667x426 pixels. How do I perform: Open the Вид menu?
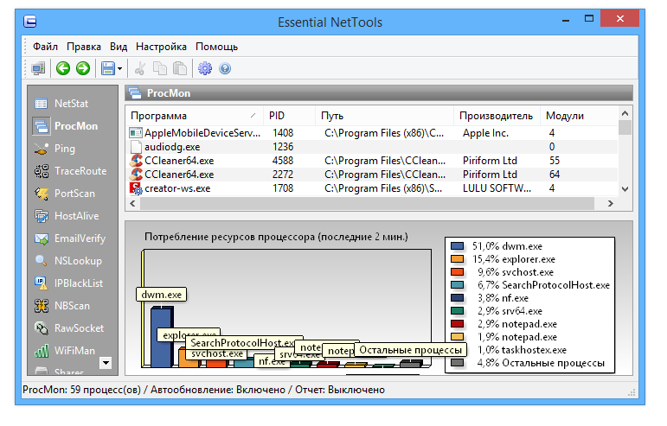119,47
